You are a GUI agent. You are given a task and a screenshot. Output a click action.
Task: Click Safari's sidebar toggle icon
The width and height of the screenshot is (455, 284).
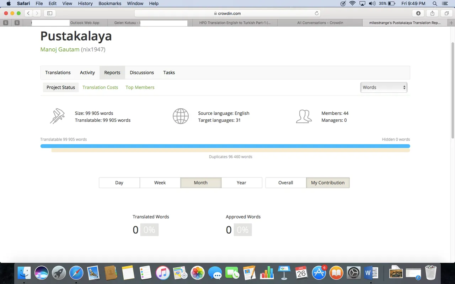[50, 13]
